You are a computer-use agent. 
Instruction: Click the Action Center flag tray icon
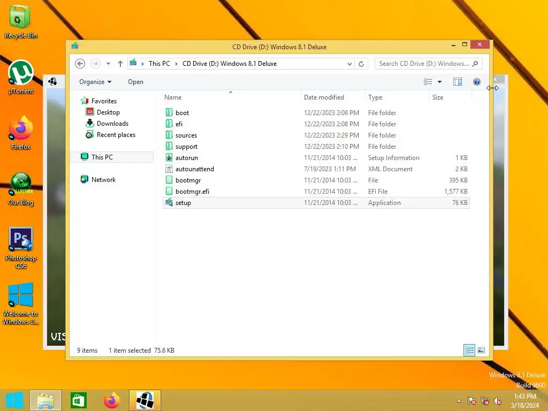[472, 401]
